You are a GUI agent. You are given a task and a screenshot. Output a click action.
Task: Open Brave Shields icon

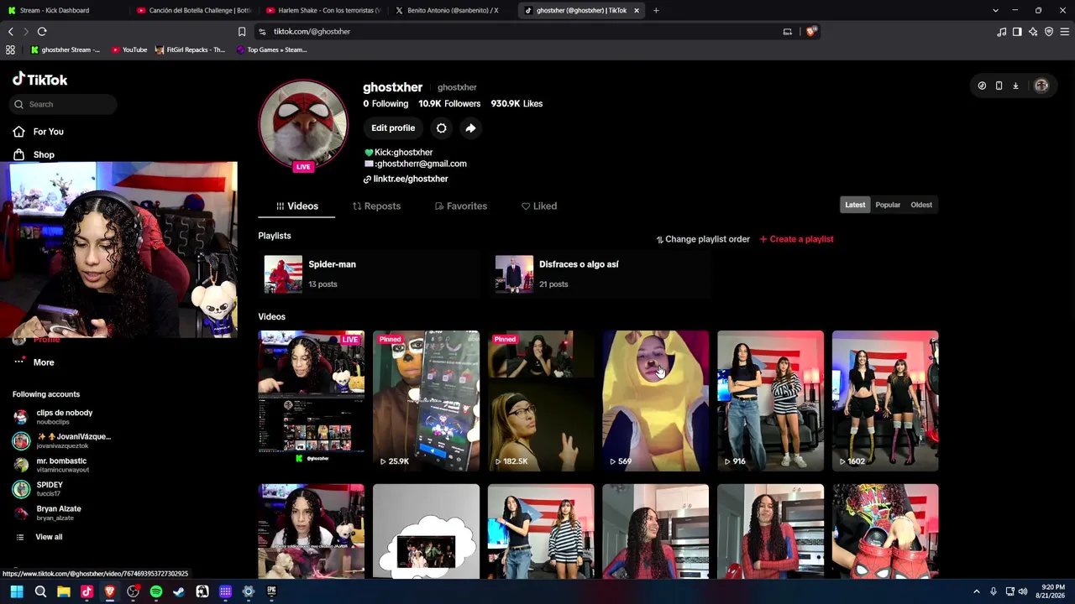[x=810, y=32]
